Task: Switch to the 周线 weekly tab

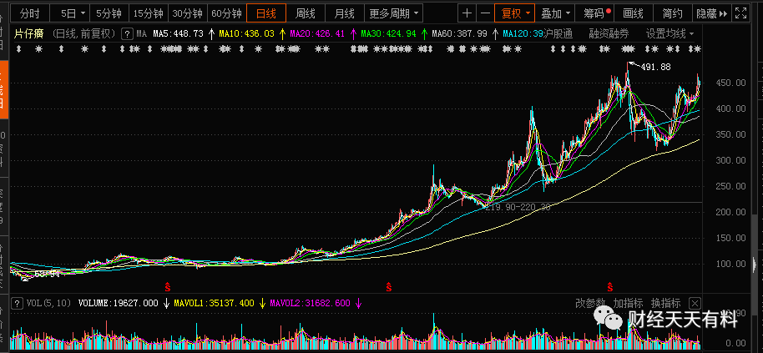Action: pyautogui.click(x=305, y=13)
